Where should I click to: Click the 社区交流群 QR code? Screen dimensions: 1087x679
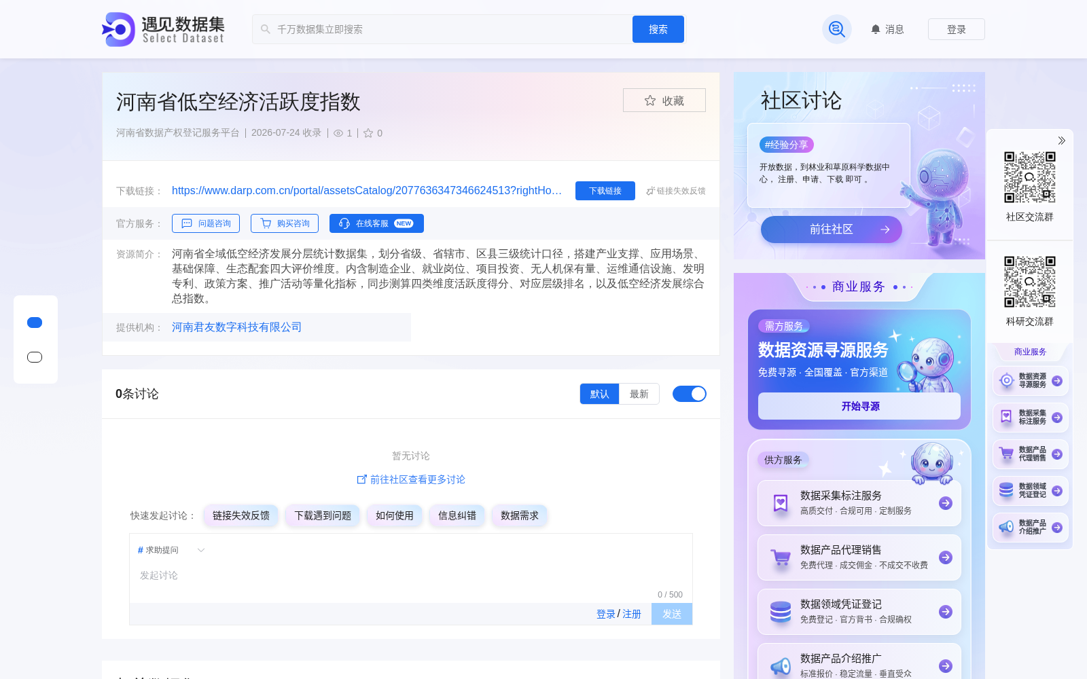point(1030,177)
